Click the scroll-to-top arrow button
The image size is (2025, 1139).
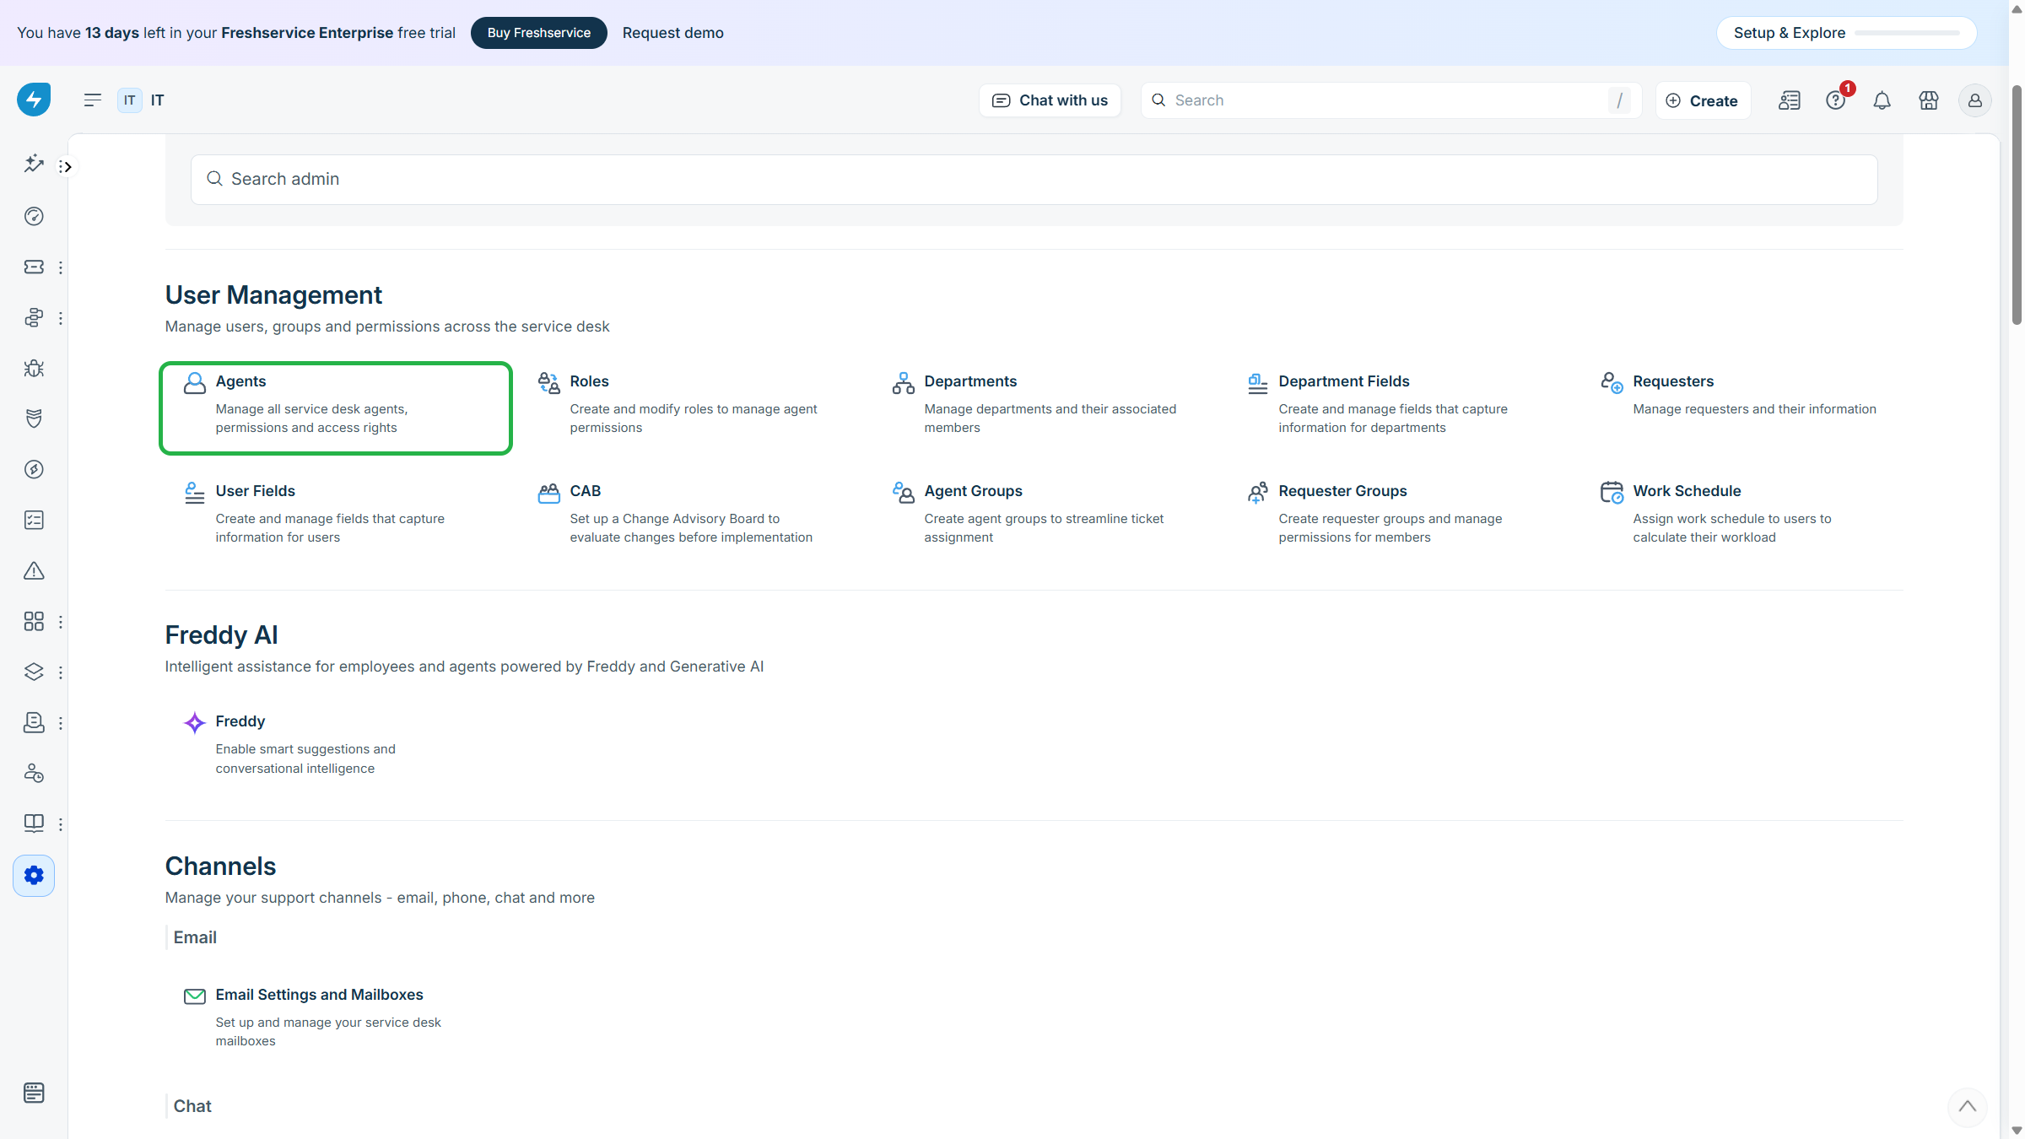pyautogui.click(x=1968, y=1106)
